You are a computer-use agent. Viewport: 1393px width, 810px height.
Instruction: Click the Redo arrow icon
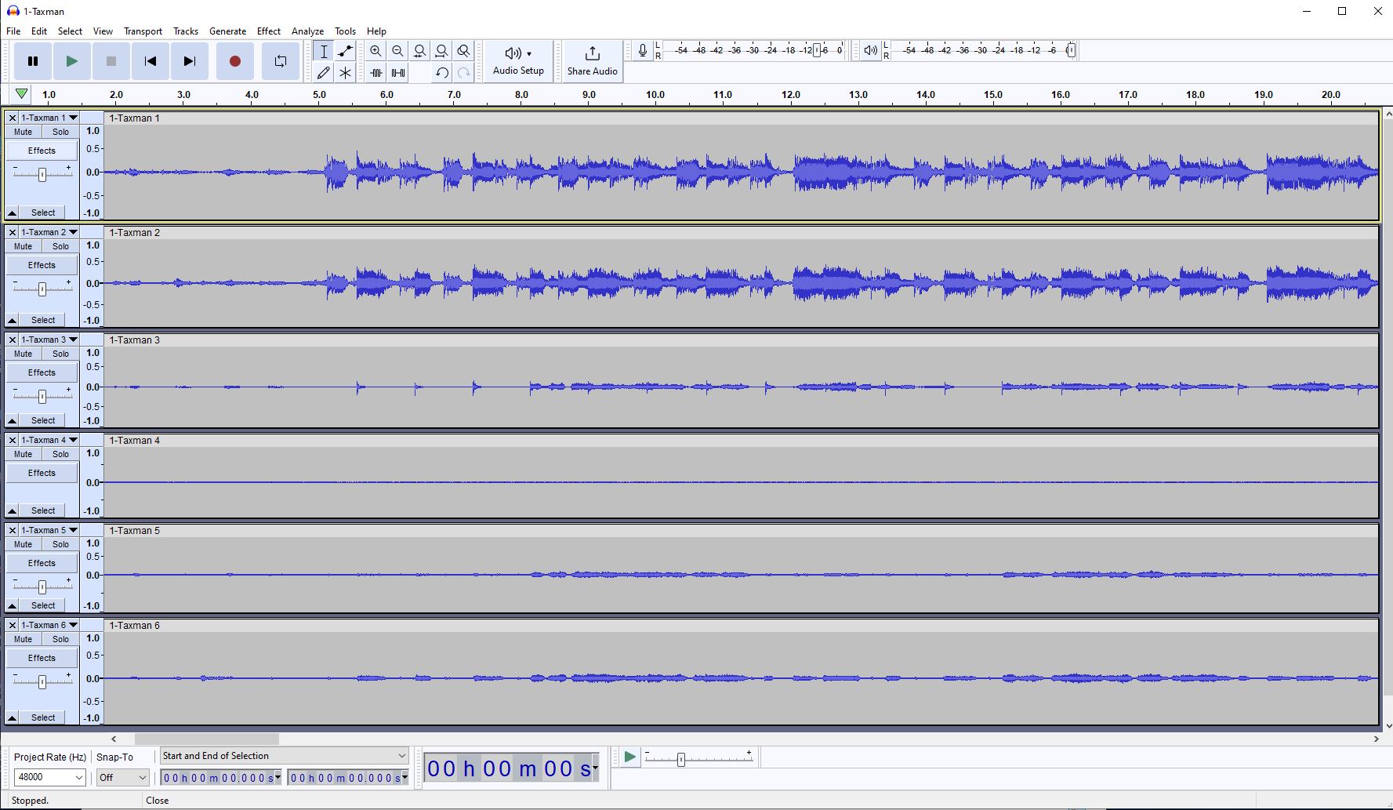[x=464, y=73]
